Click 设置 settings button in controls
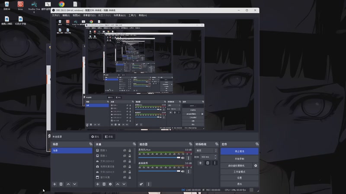 [x=240, y=178]
